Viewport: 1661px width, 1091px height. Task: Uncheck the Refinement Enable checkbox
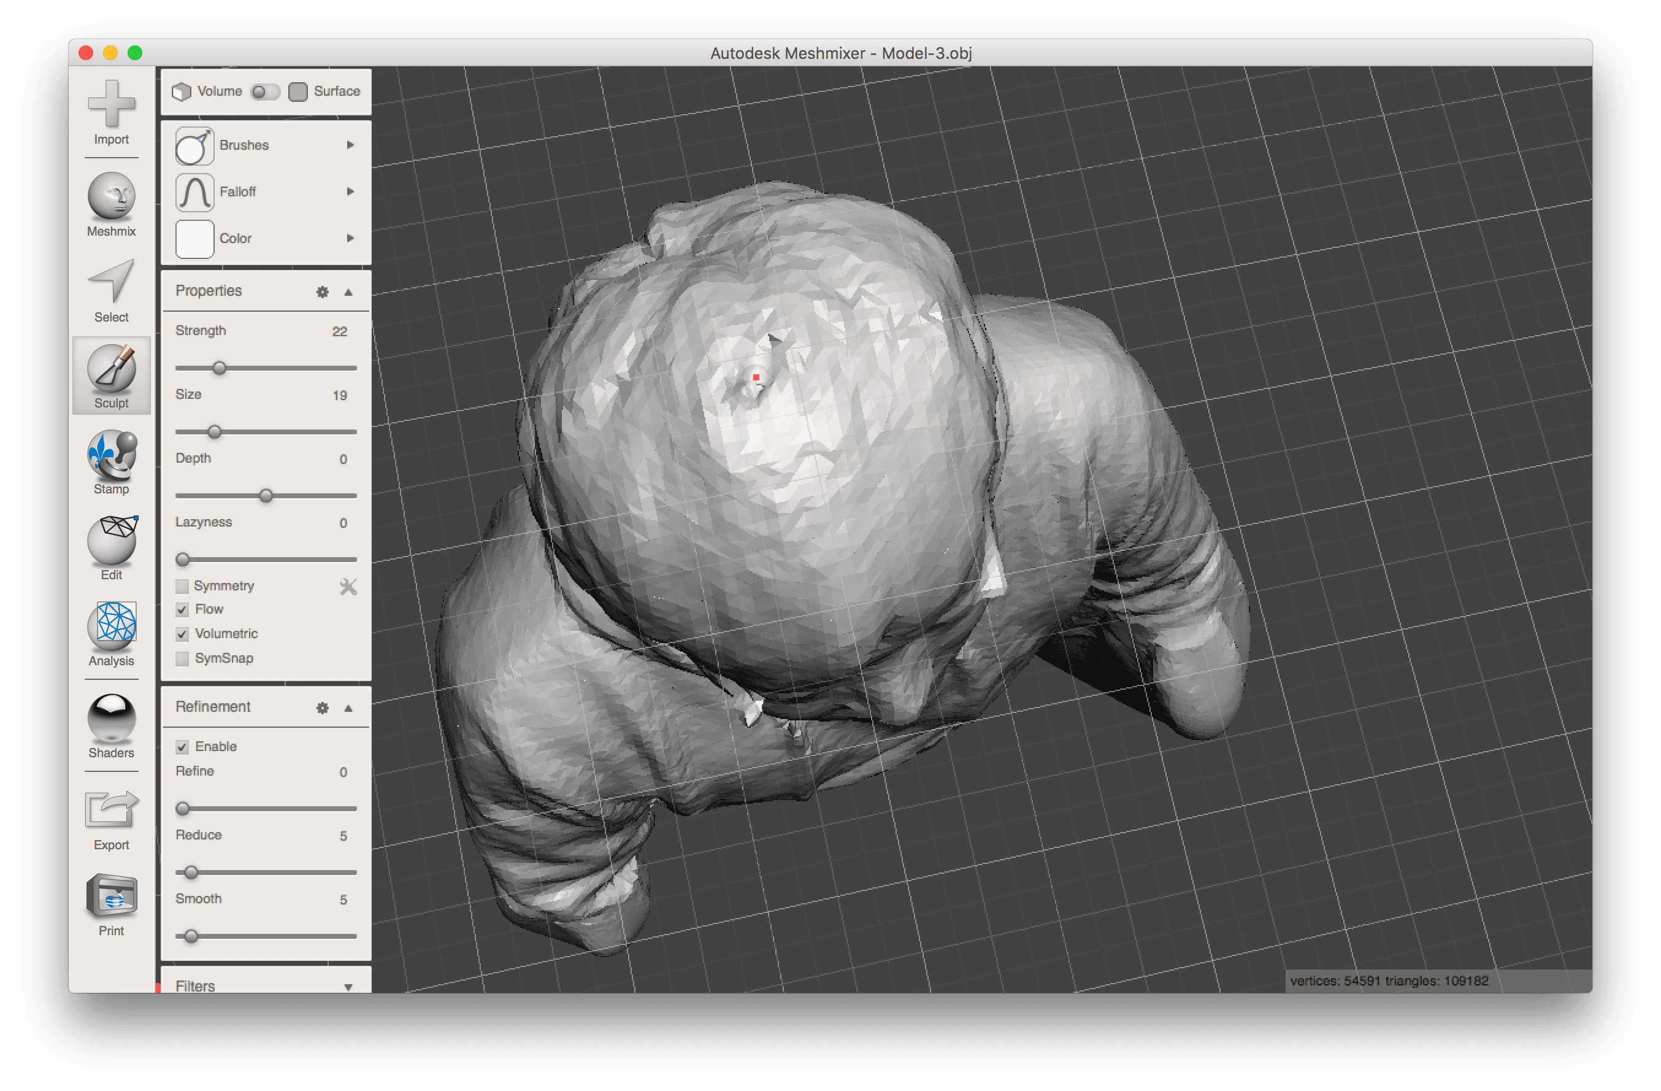click(x=182, y=747)
